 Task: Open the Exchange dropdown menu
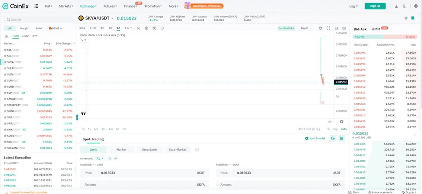coord(88,6)
